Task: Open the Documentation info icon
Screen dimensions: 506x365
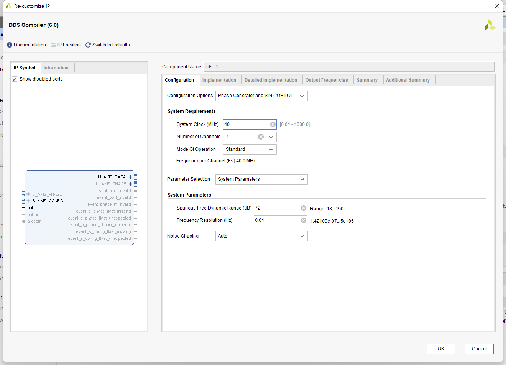Action: (10, 45)
